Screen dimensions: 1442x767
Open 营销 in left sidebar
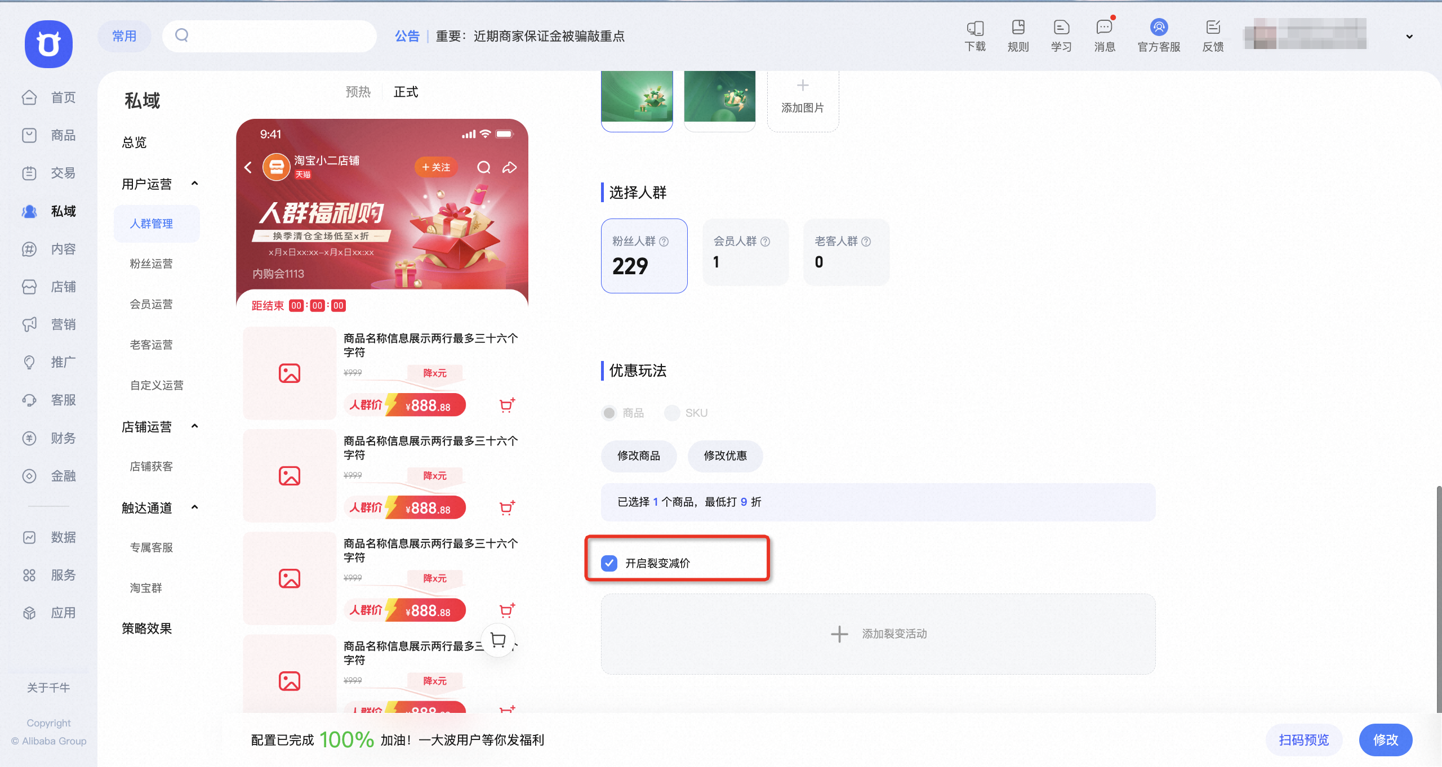(x=48, y=324)
